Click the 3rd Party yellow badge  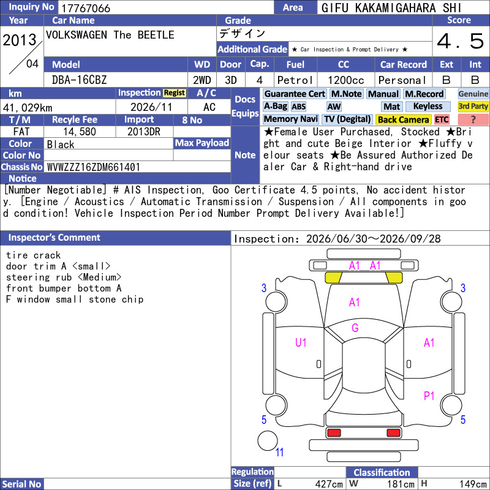[x=473, y=106]
